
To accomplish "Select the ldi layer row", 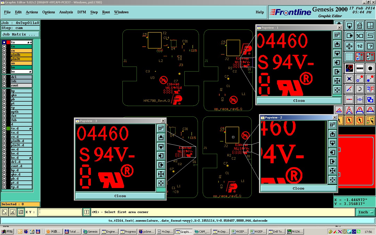I will 21,81.
